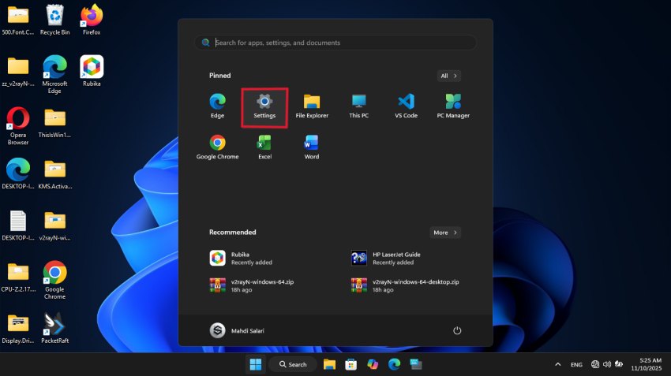Show All pinned apps
This screenshot has width=671, height=376.
tap(448, 76)
